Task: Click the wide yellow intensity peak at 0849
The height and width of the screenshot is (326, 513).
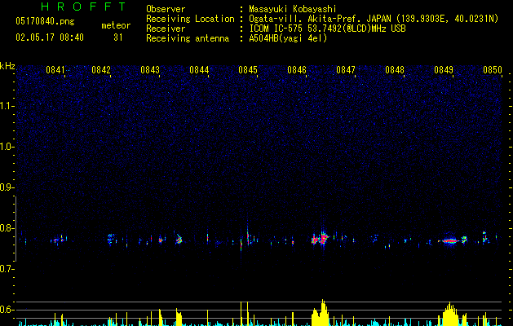Action: pyautogui.click(x=450, y=314)
